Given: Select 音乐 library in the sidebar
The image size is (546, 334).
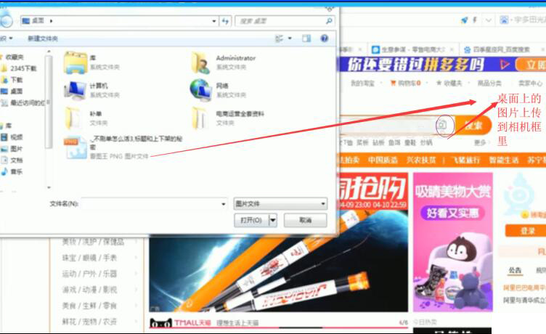Looking at the screenshot, I should tap(17, 171).
